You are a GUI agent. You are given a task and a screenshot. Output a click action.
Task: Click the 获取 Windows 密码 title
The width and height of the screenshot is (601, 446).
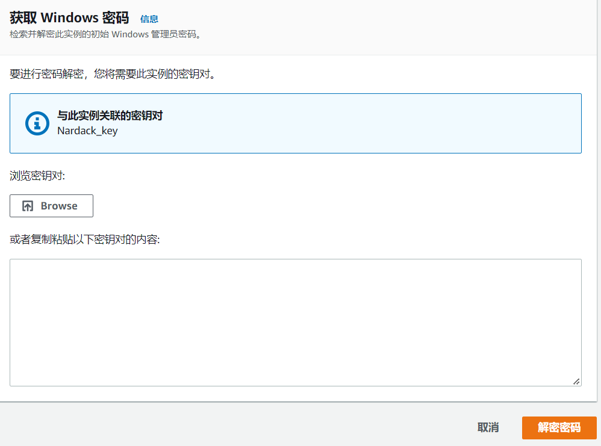[x=69, y=17]
